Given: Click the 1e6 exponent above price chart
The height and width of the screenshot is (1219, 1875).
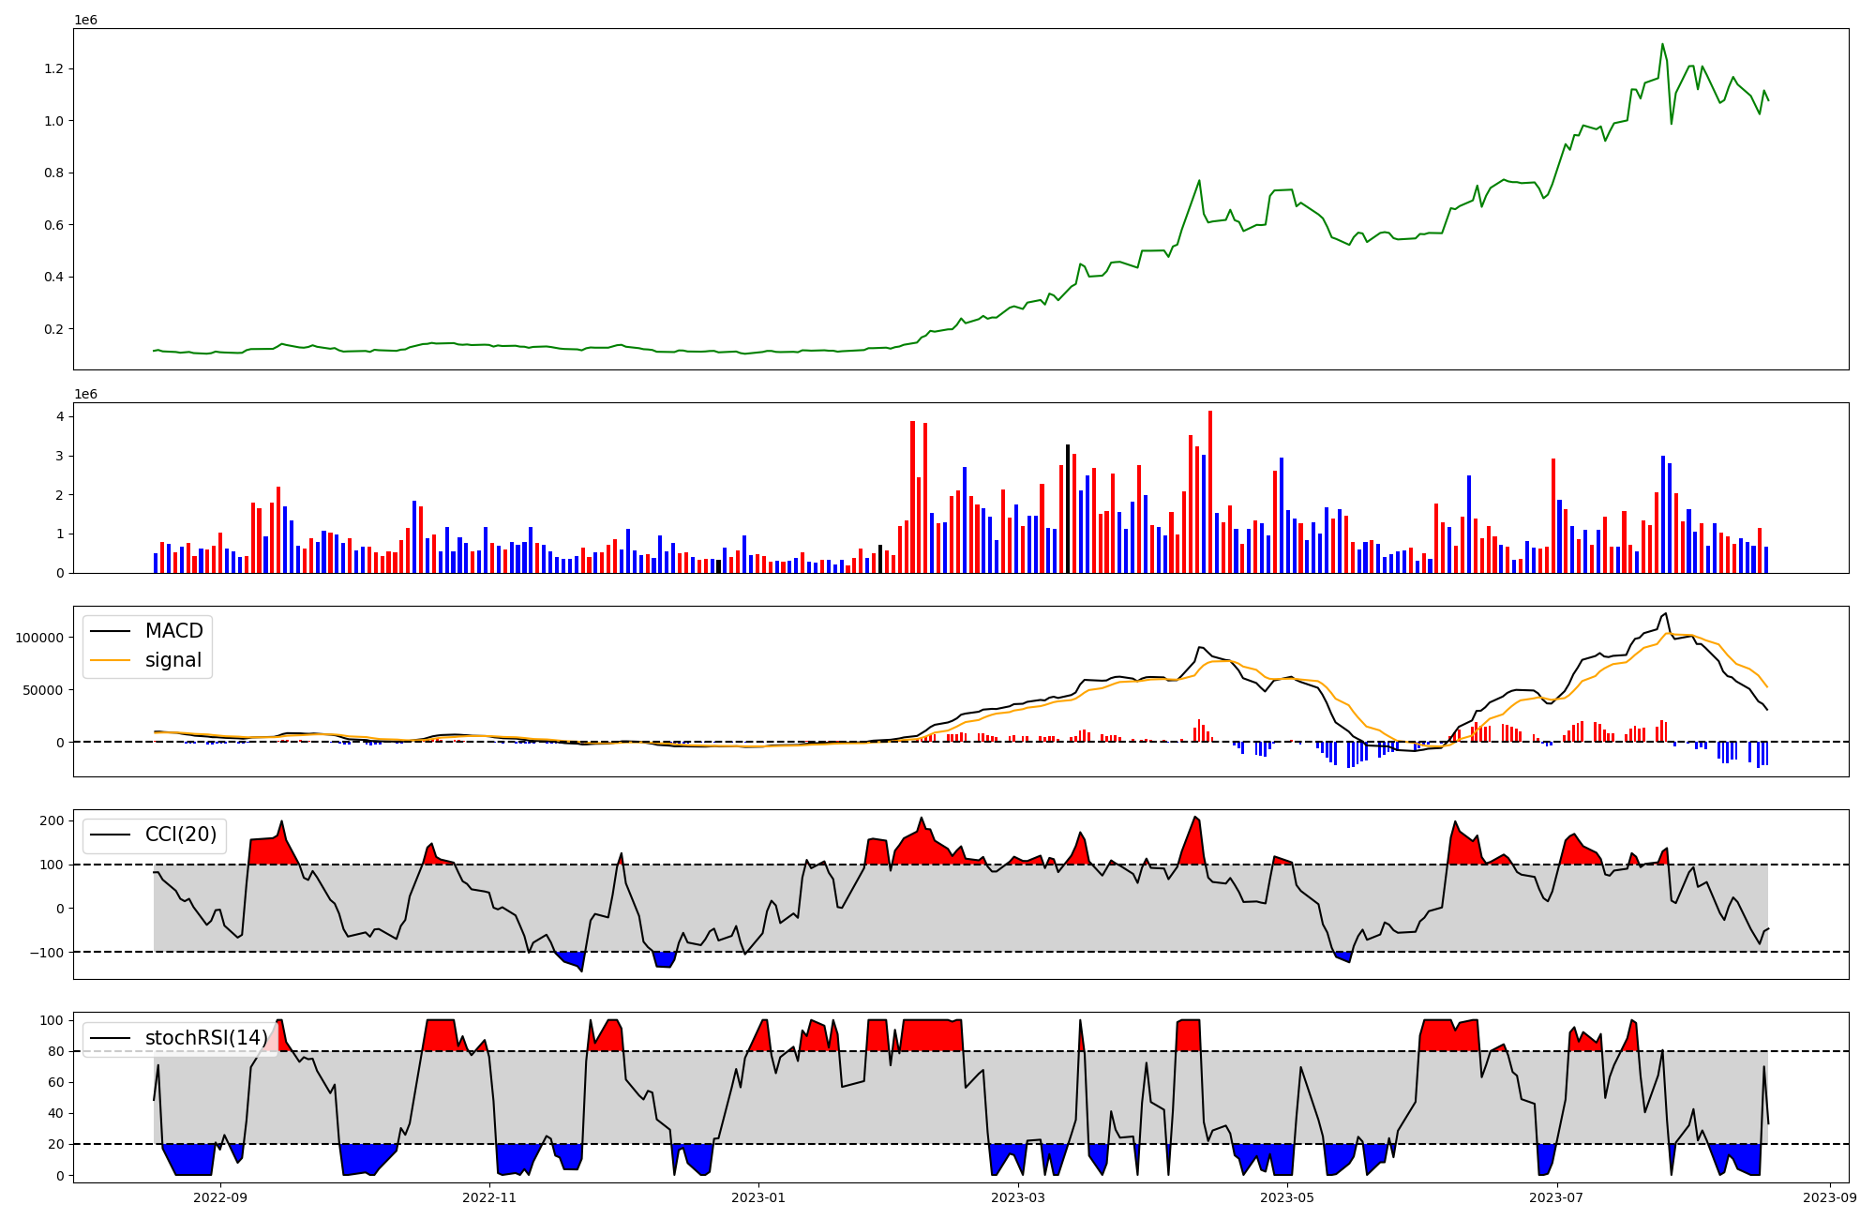Looking at the screenshot, I should pos(85,20).
